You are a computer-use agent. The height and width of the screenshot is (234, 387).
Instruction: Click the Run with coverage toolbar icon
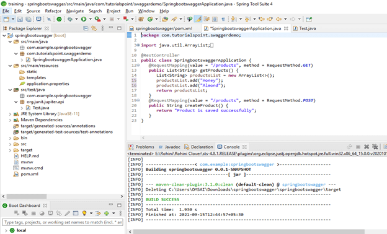(x=97, y=19)
